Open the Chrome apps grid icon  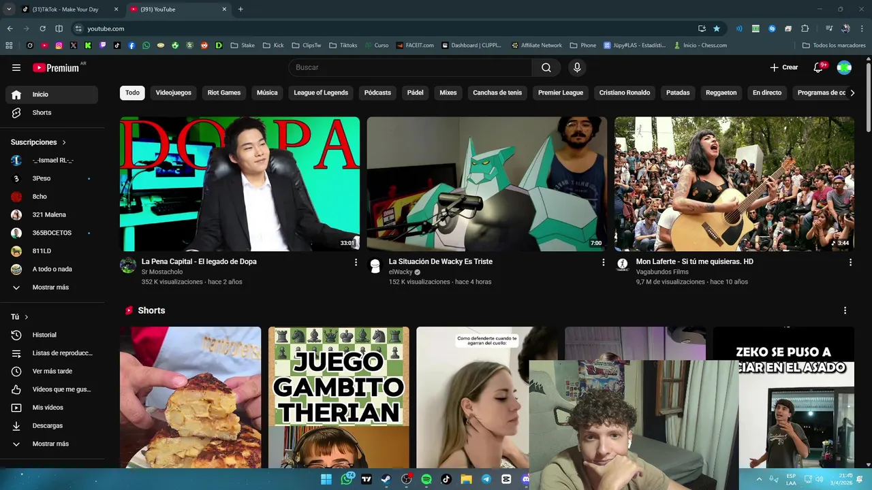9,46
